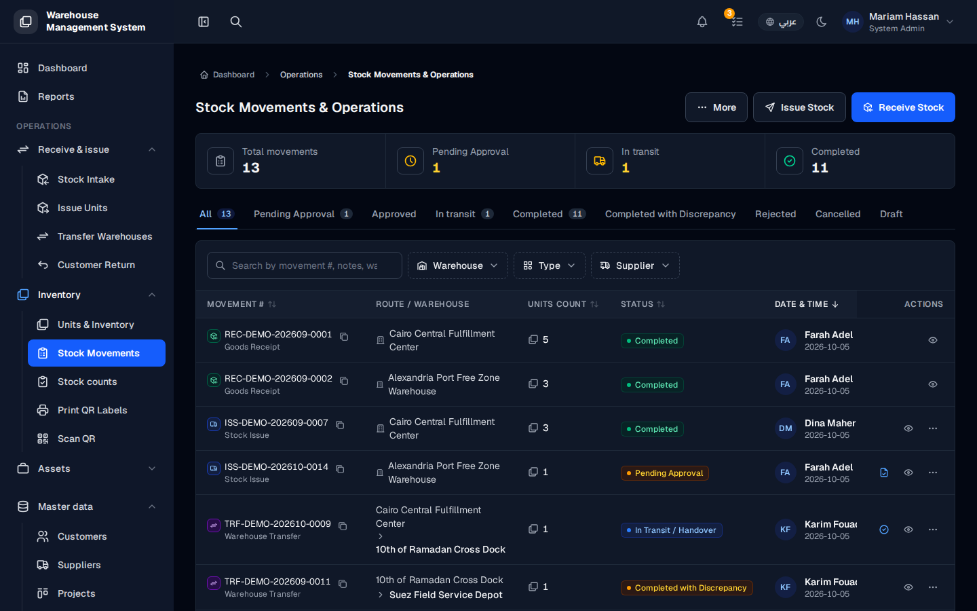Click the Receive Stock button

pyautogui.click(x=903, y=107)
